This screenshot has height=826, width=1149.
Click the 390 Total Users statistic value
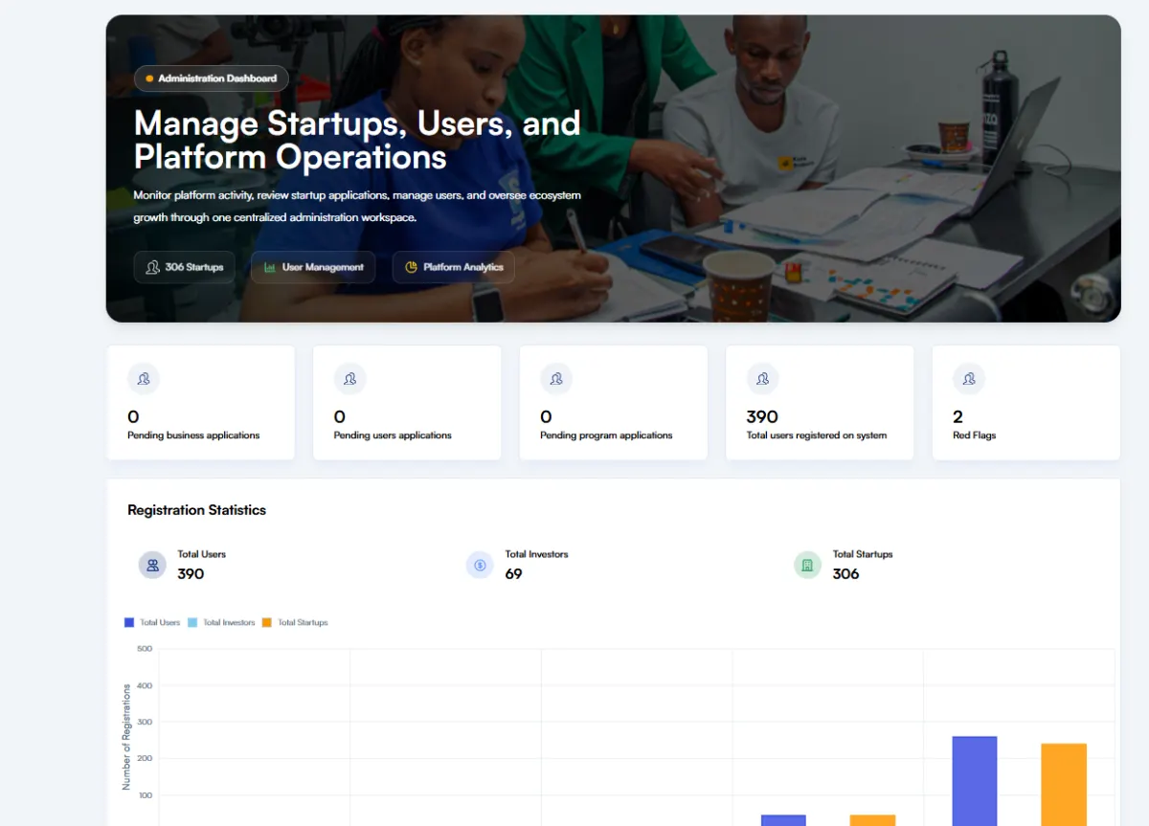pyautogui.click(x=191, y=574)
